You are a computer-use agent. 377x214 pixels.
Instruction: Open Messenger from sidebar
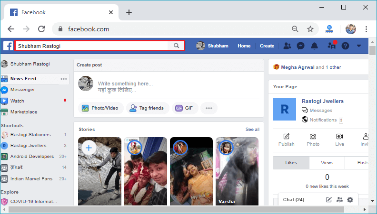point(18,90)
